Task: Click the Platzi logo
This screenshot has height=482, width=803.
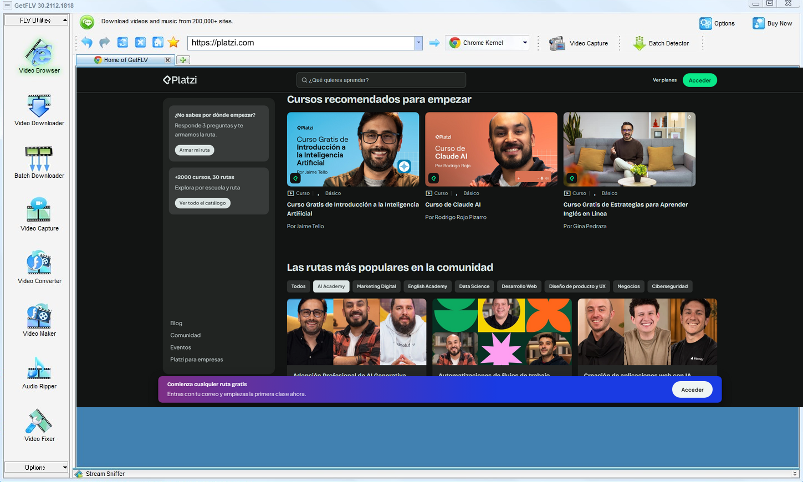Action: [x=180, y=80]
